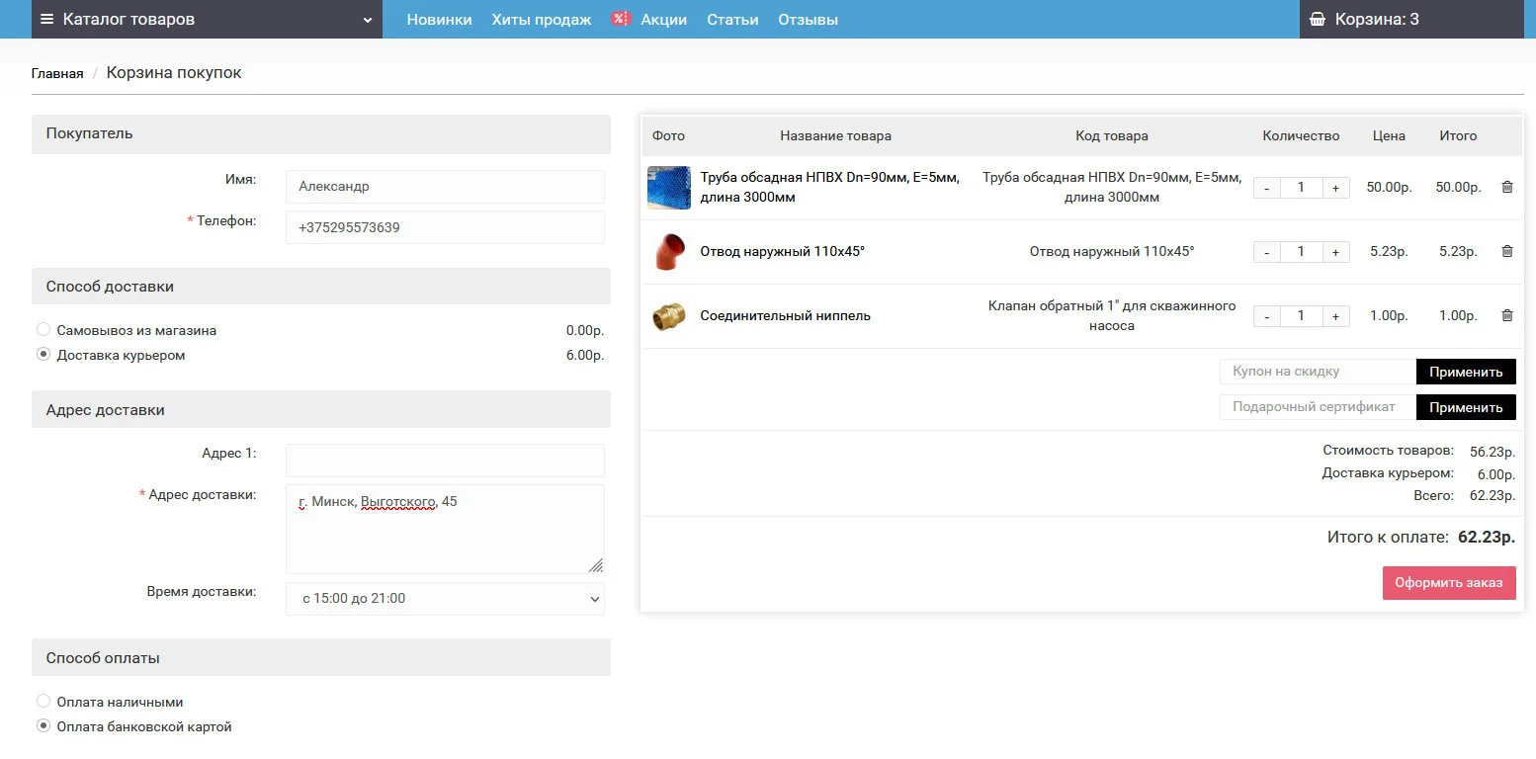Image resolution: width=1536 pixels, height=759 pixels.
Task: Focus the Подарочный сертификат field
Action: tap(1318, 407)
